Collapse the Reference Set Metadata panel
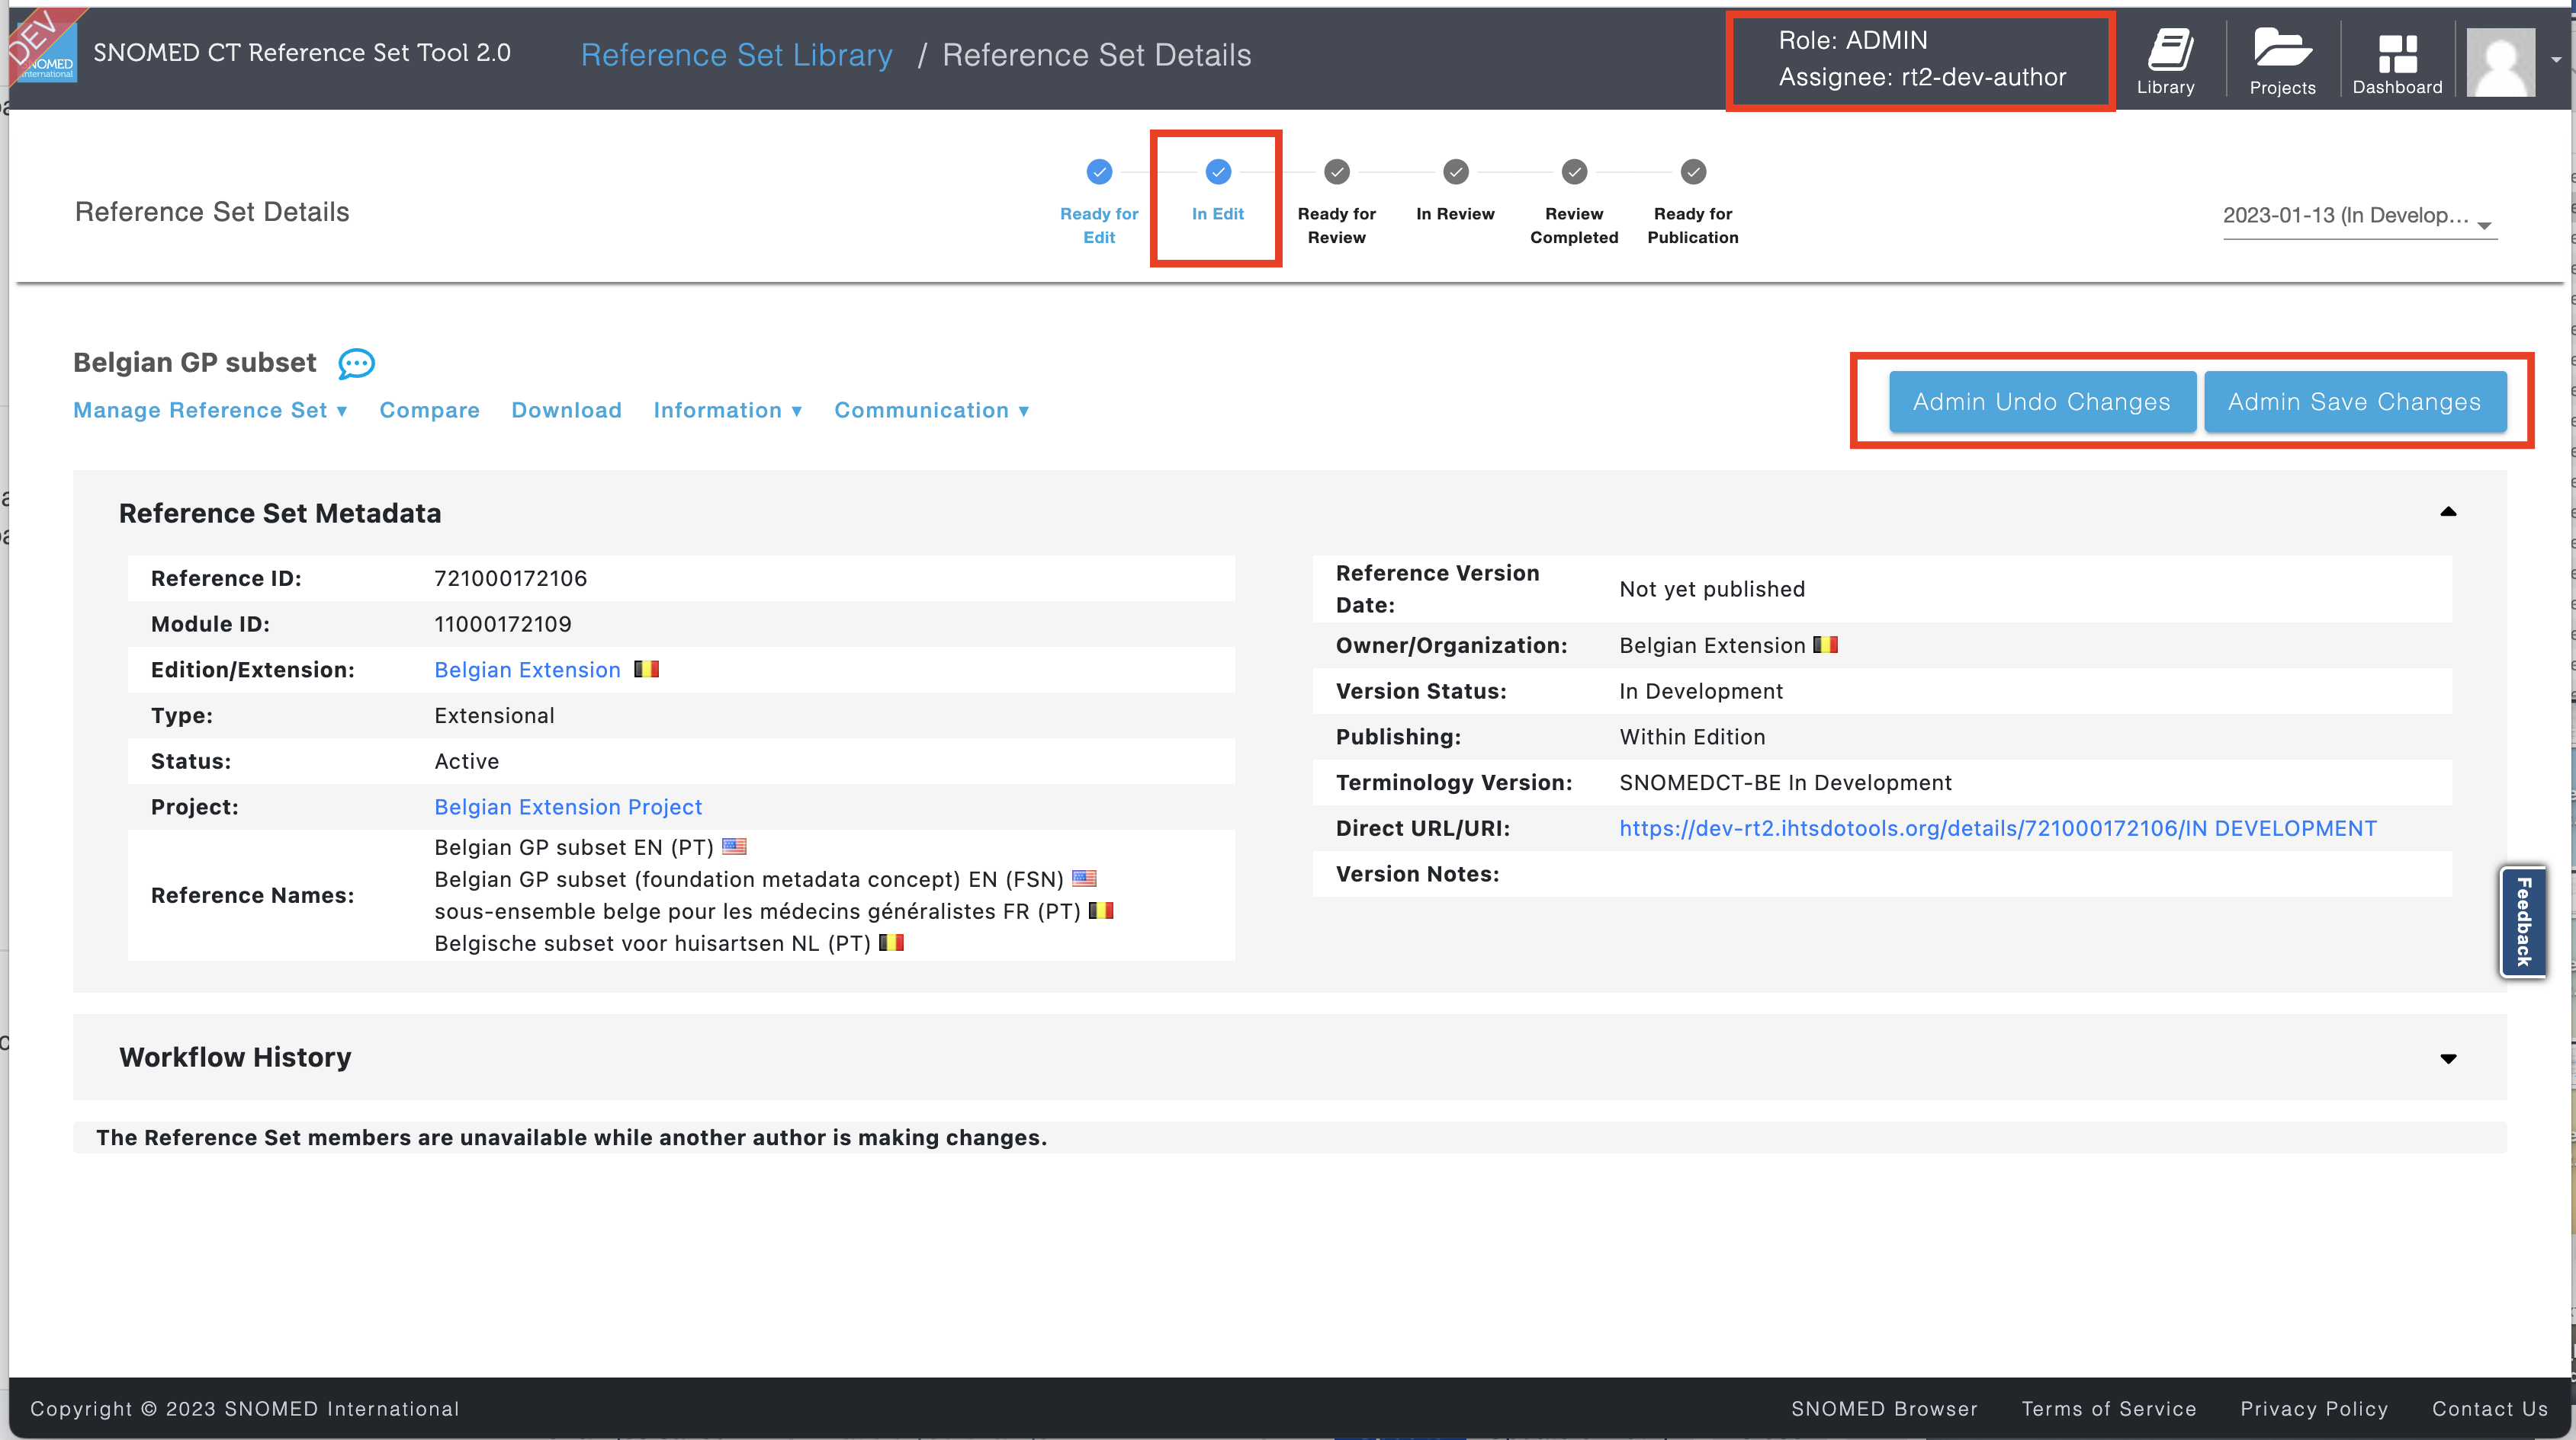The image size is (2576, 1440). [x=2447, y=512]
